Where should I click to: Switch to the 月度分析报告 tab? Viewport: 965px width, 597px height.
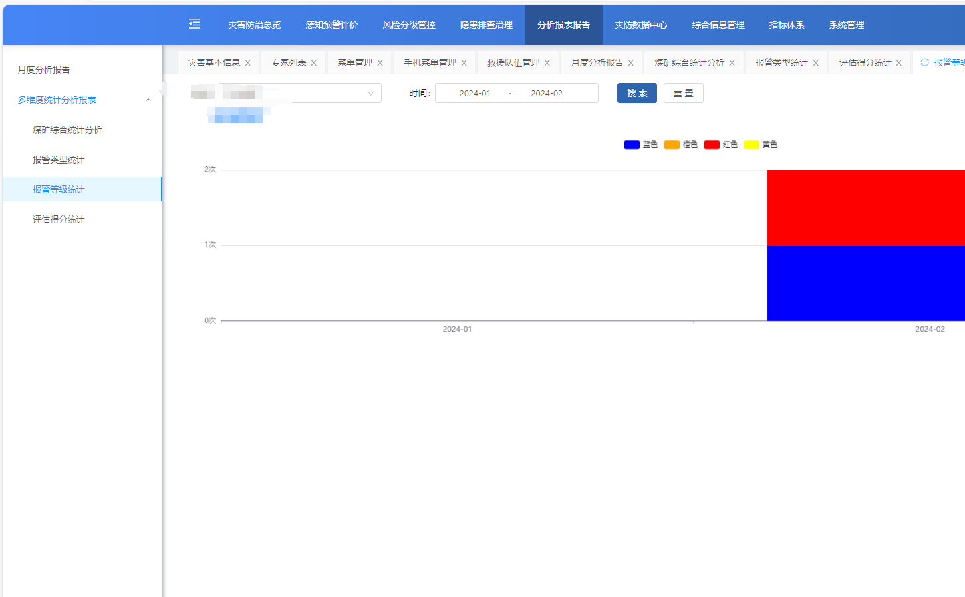597,62
